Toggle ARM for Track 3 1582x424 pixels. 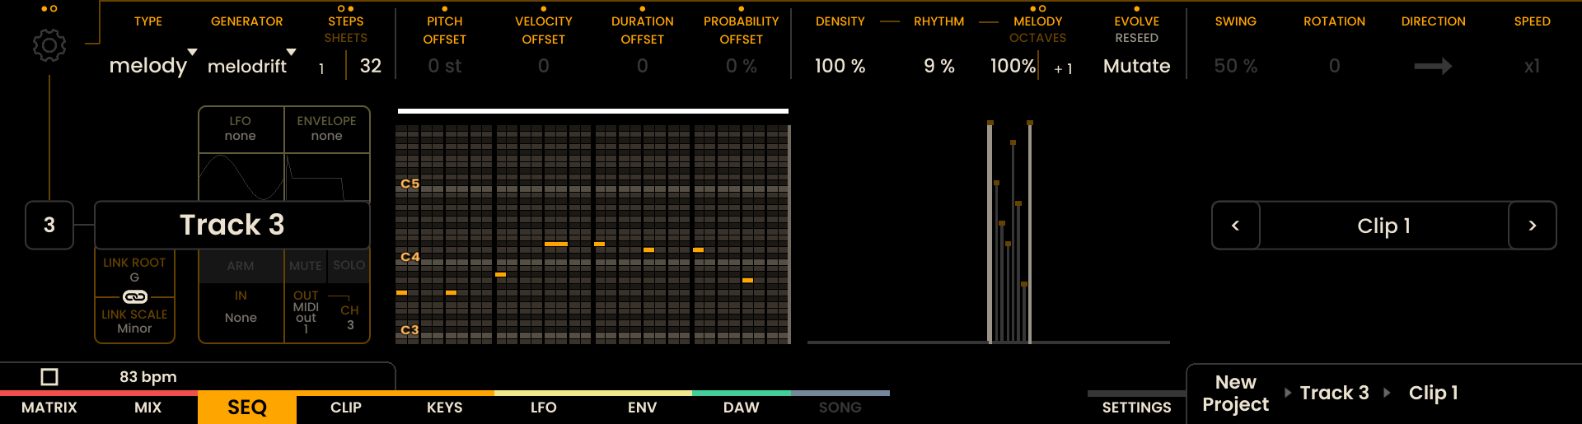(x=241, y=266)
